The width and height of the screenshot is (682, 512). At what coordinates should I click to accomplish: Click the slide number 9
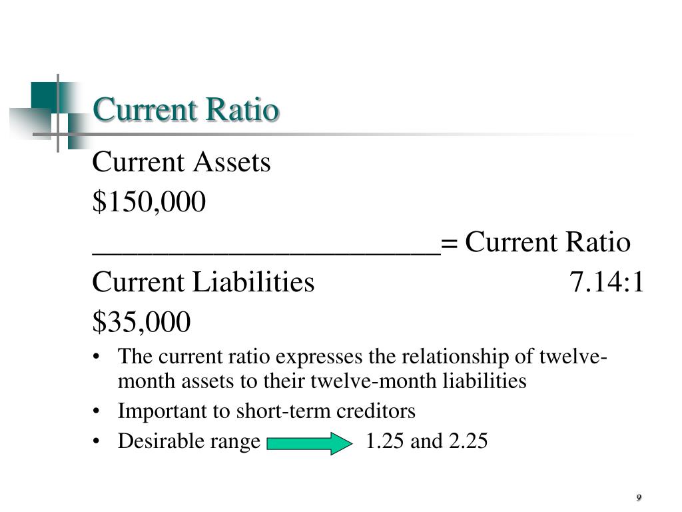(x=639, y=497)
